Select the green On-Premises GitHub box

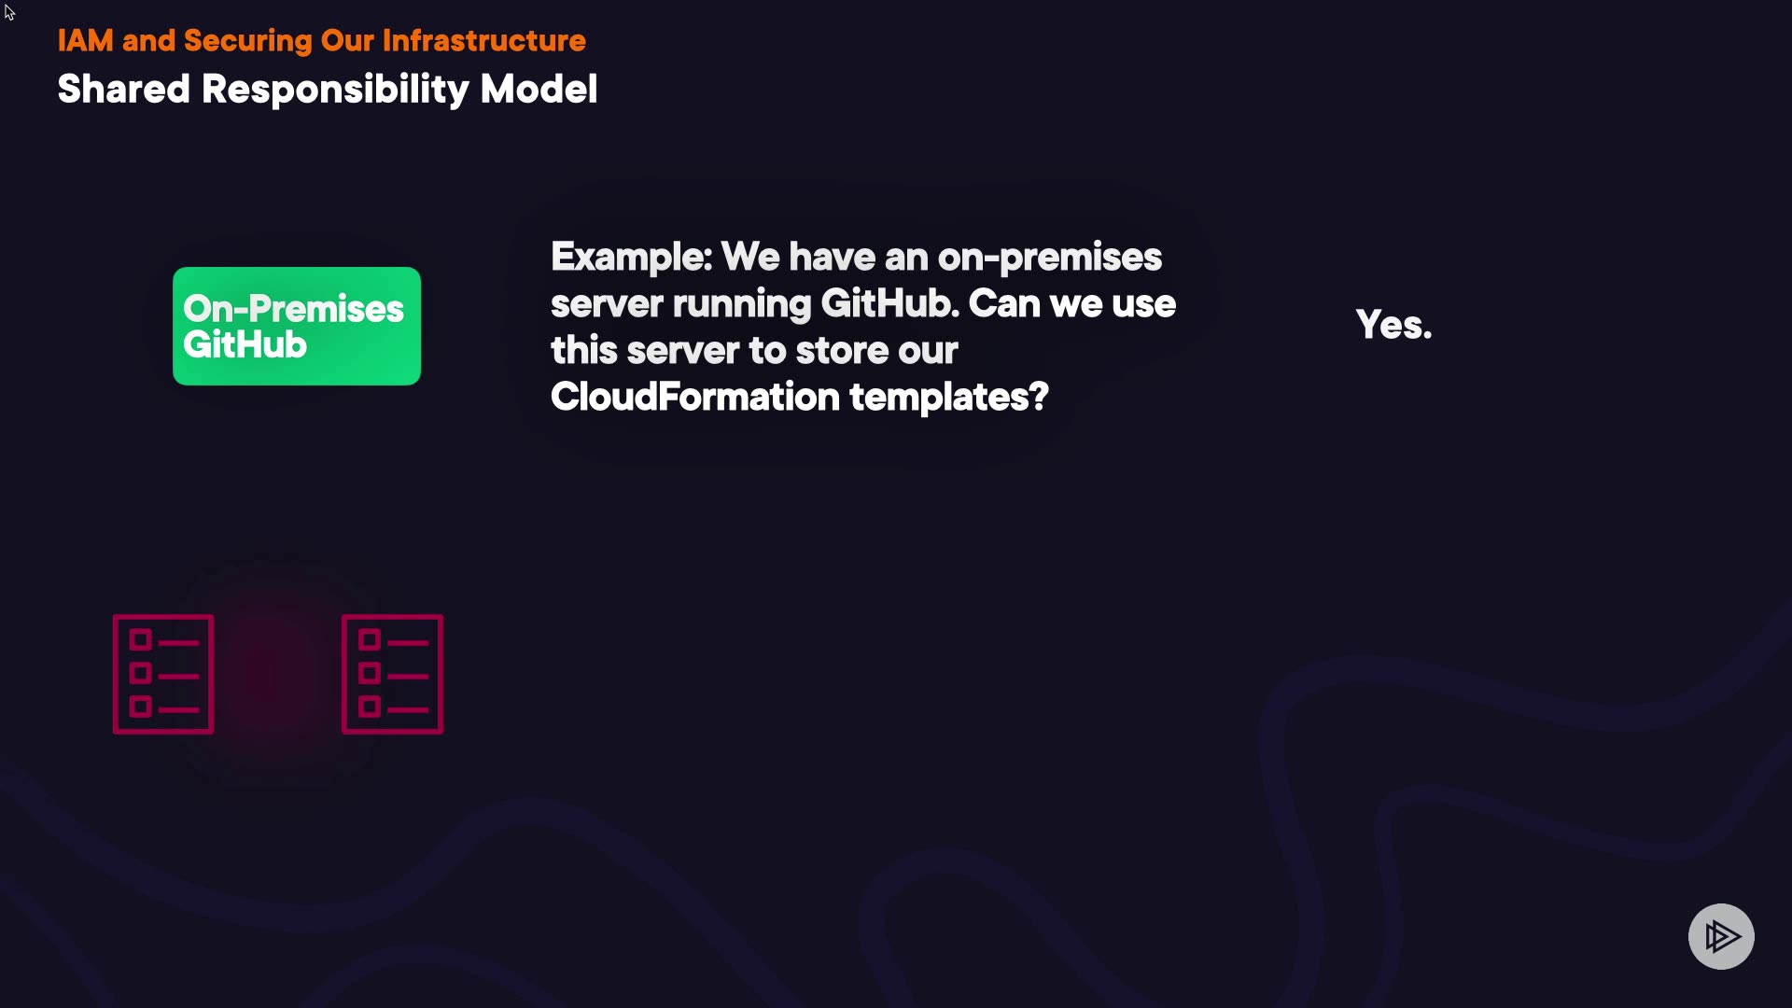click(x=297, y=326)
